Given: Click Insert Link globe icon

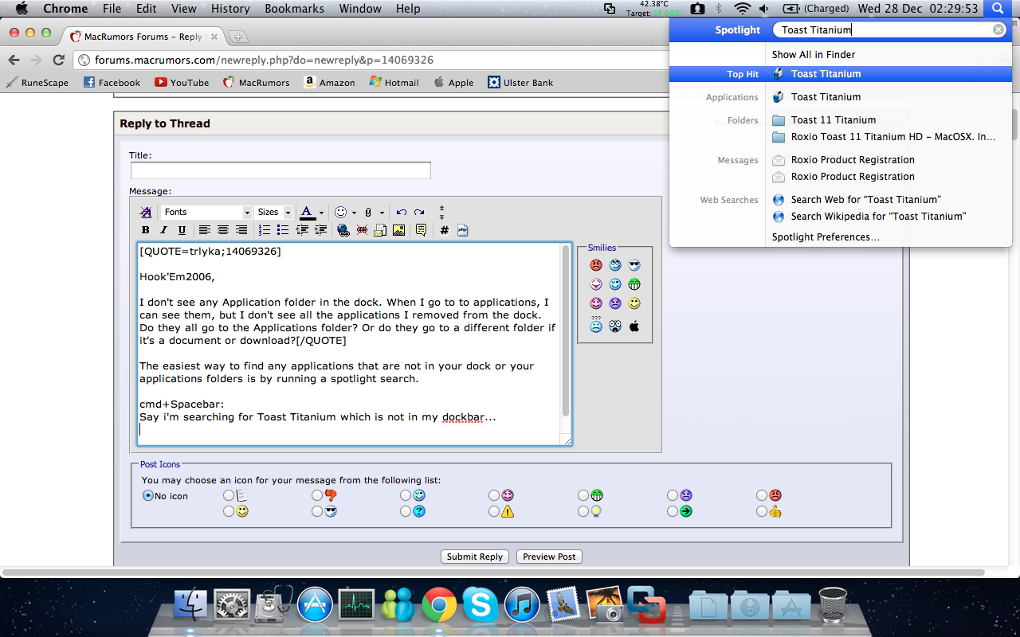Looking at the screenshot, I should pos(343,230).
